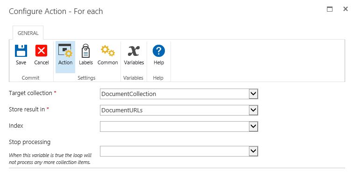
Task: Close the Configure Action dialog
Action: [x=346, y=9]
